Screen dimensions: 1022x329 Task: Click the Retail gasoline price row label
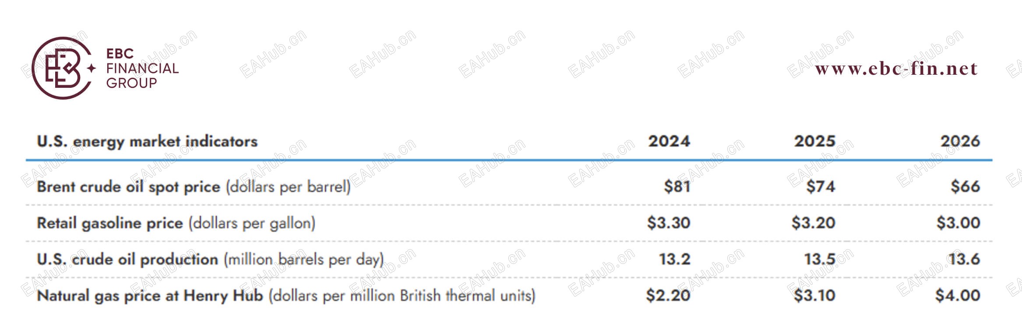click(x=176, y=223)
